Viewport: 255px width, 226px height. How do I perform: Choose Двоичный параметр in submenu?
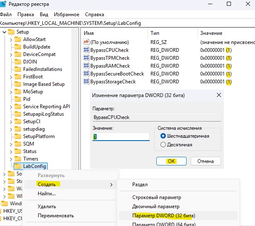(178, 207)
